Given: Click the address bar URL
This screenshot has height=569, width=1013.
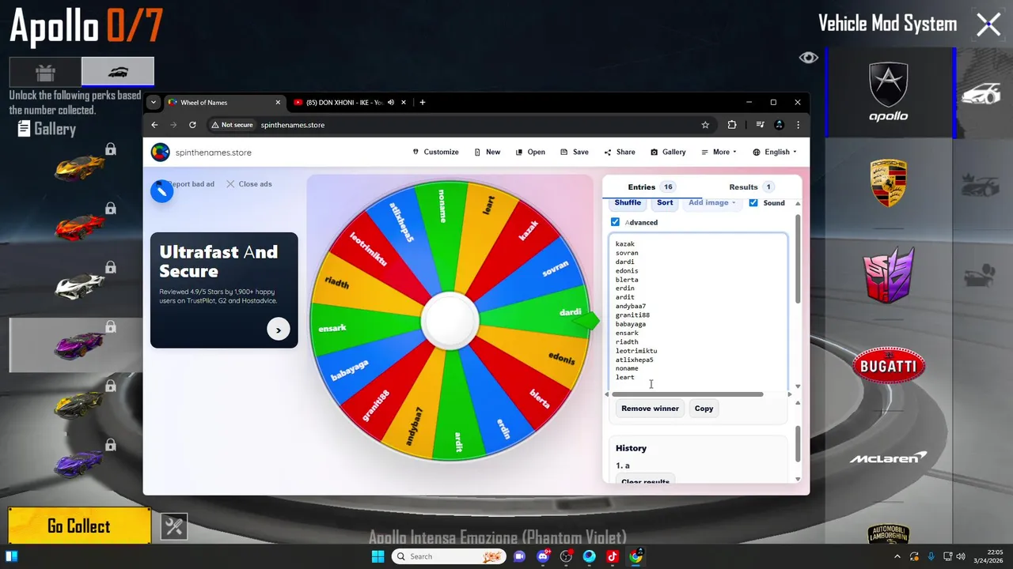Looking at the screenshot, I should 293,125.
